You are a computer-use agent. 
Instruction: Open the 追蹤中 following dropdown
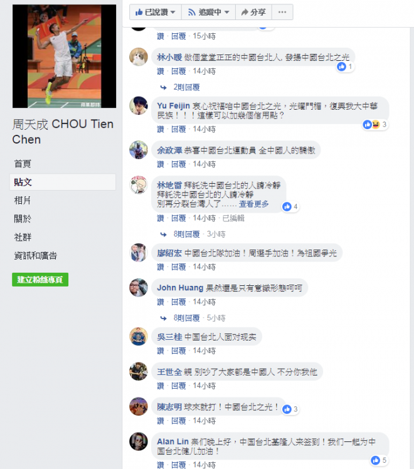208,13
